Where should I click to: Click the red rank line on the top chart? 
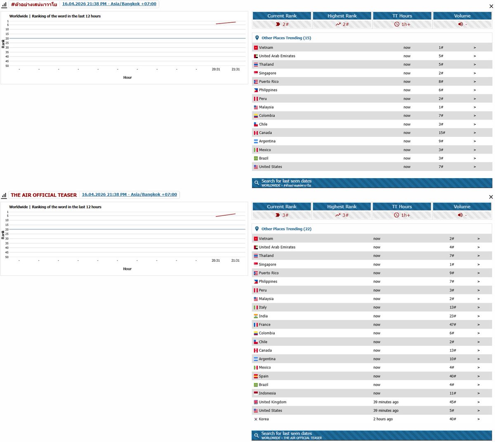click(226, 23)
